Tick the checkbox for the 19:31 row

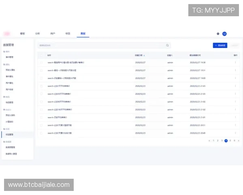click(41, 70)
